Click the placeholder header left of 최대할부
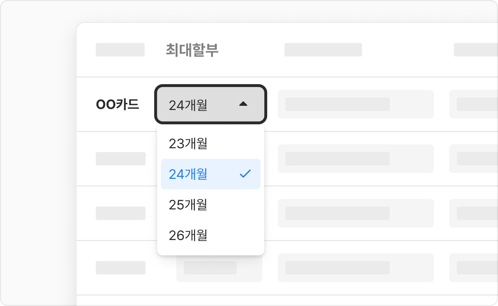 [120, 50]
